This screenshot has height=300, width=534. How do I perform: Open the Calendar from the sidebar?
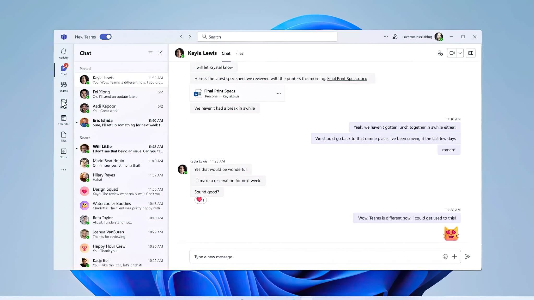point(63,120)
